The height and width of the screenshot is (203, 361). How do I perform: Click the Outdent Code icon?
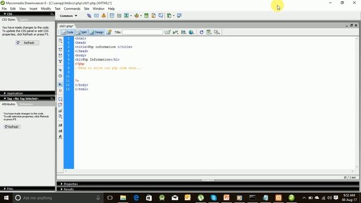tap(60, 131)
